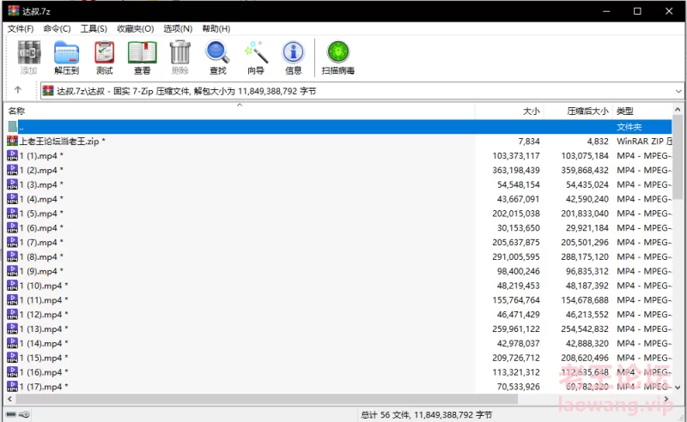Open the Options (选项) menu
Screen dimensions: 687x422
[x=178, y=28]
